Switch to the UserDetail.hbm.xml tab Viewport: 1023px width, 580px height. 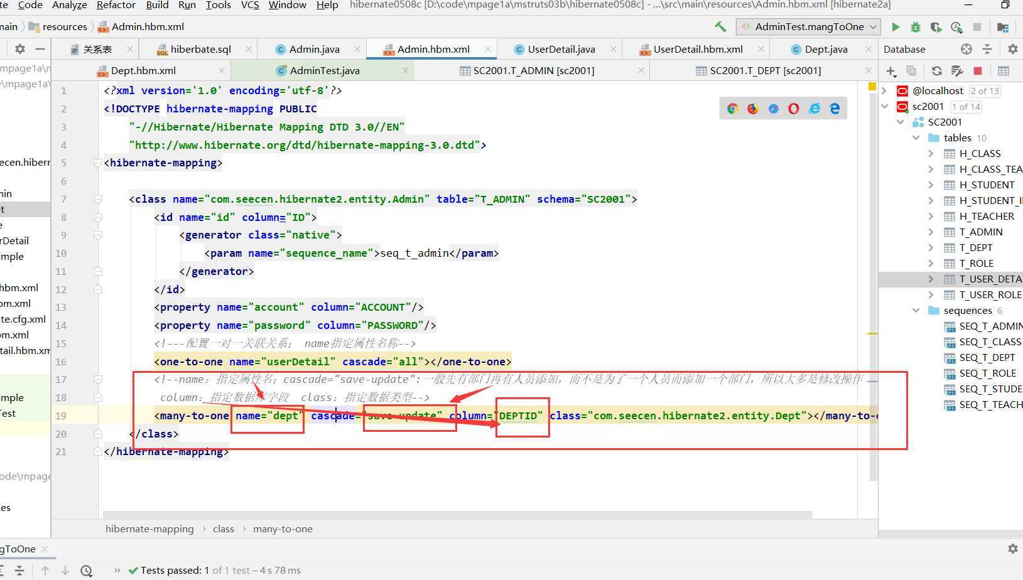click(698, 49)
